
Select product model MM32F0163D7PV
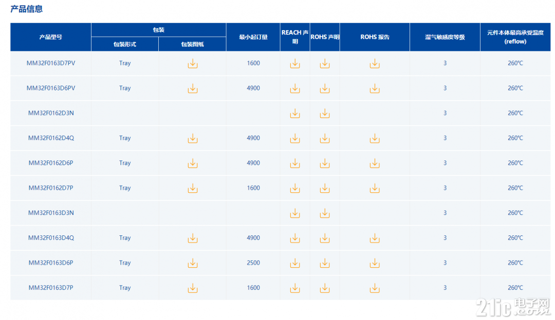click(51, 63)
